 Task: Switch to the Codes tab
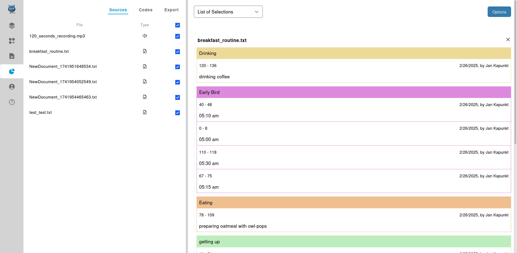coord(145,10)
